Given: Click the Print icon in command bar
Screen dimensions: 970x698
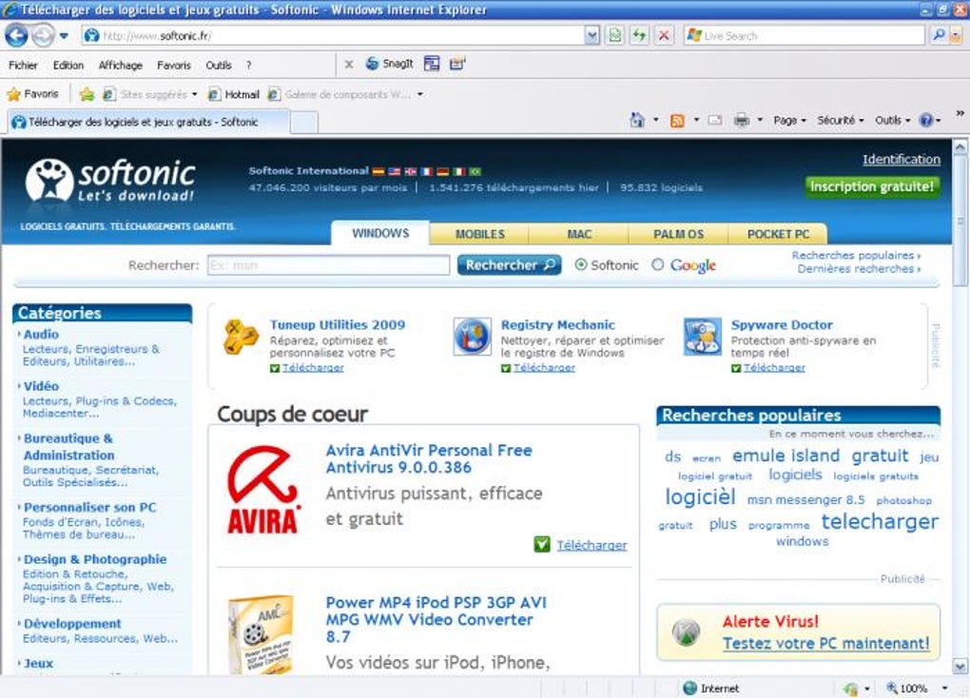Looking at the screenshot, I should (x=741, y=120).
